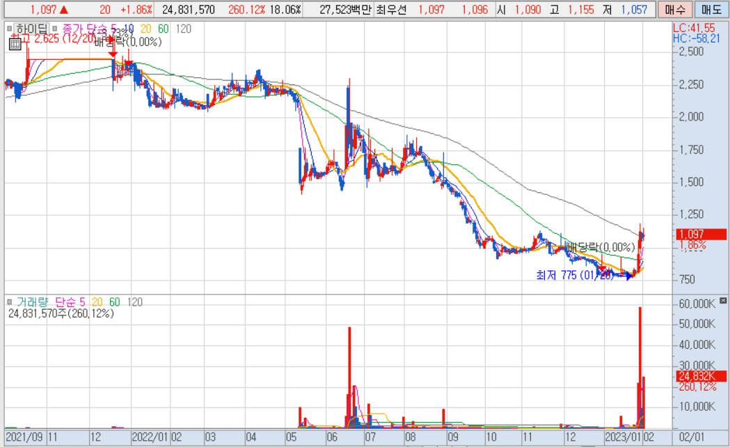Viewport: 730px width, 447px height.
Task: Close the volume panel with X icon
Action: (723, 301)
